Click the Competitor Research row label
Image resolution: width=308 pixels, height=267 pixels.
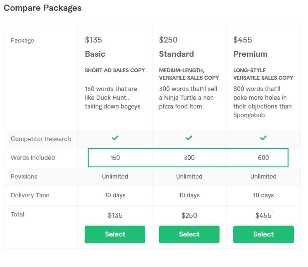coord(41,139)
